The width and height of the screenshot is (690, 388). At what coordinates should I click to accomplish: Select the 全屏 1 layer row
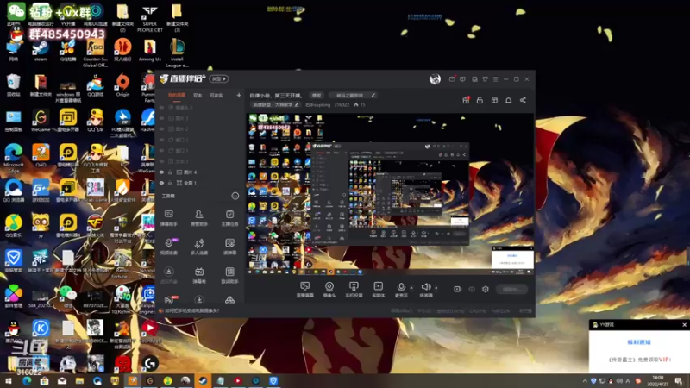[199, 183]
